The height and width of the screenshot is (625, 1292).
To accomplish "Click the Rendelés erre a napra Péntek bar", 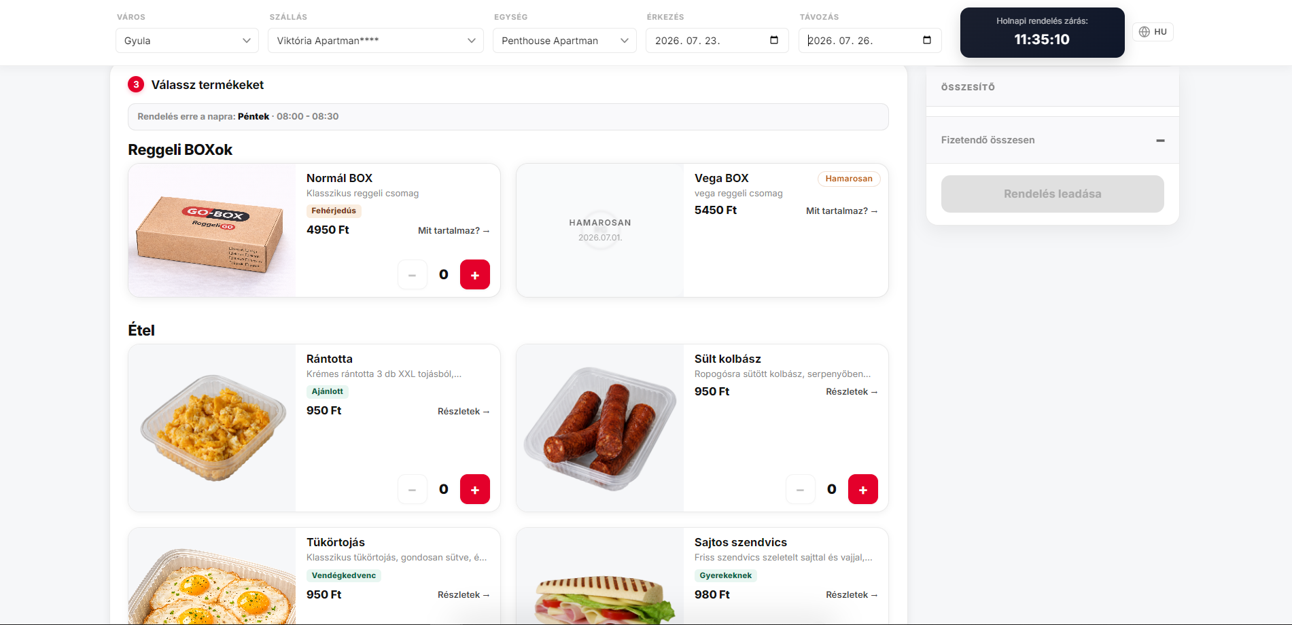I will (x=508, y=117).
